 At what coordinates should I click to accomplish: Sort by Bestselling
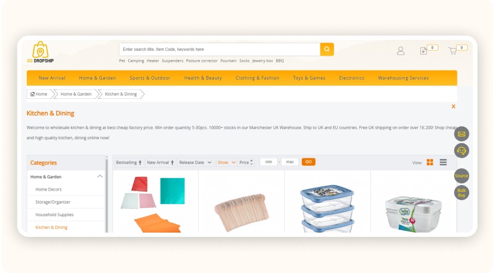129,162
